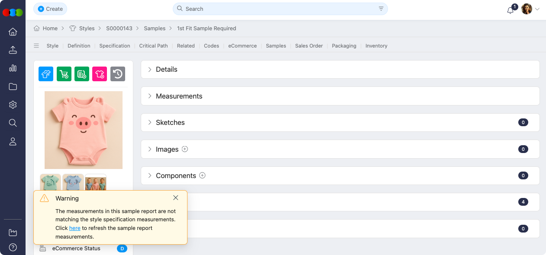
Task: Open the Packaging tab
Action: click(344, 46)
